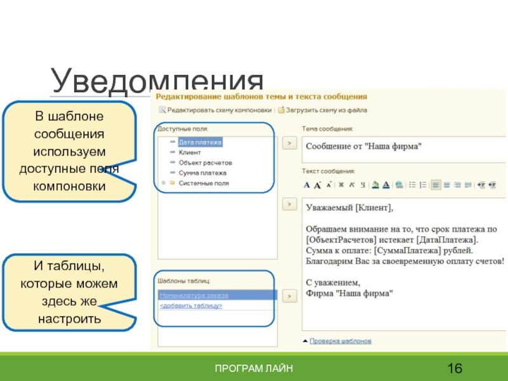The height and width of the screenshot is (381, 508).
Task: Select the Сумма платежа field
Action: [x=203, y=173]
